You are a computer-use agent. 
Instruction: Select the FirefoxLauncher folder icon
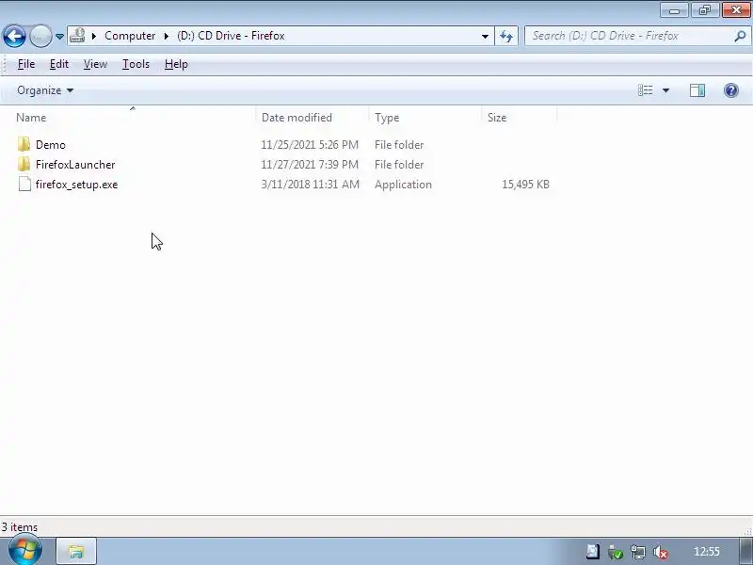[24, 164]
